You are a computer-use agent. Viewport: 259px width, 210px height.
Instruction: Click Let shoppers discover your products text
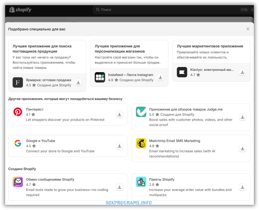65,120
